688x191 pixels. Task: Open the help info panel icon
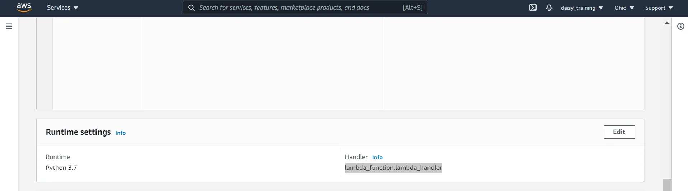pyautogui.click(x=680, y=26)
